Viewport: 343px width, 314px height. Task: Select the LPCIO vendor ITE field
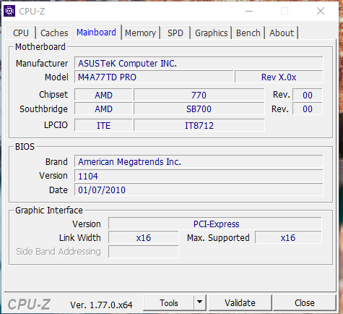click(103, 125)
